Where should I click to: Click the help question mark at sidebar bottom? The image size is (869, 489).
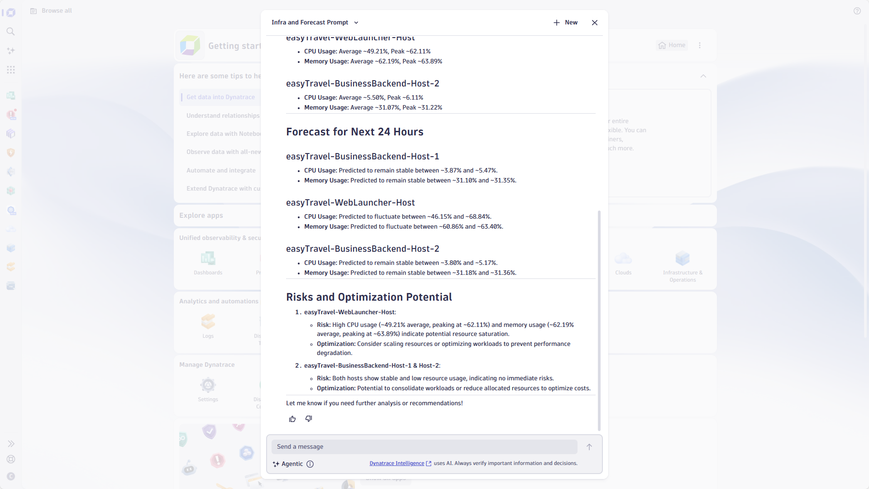click(x=11, y=459)
